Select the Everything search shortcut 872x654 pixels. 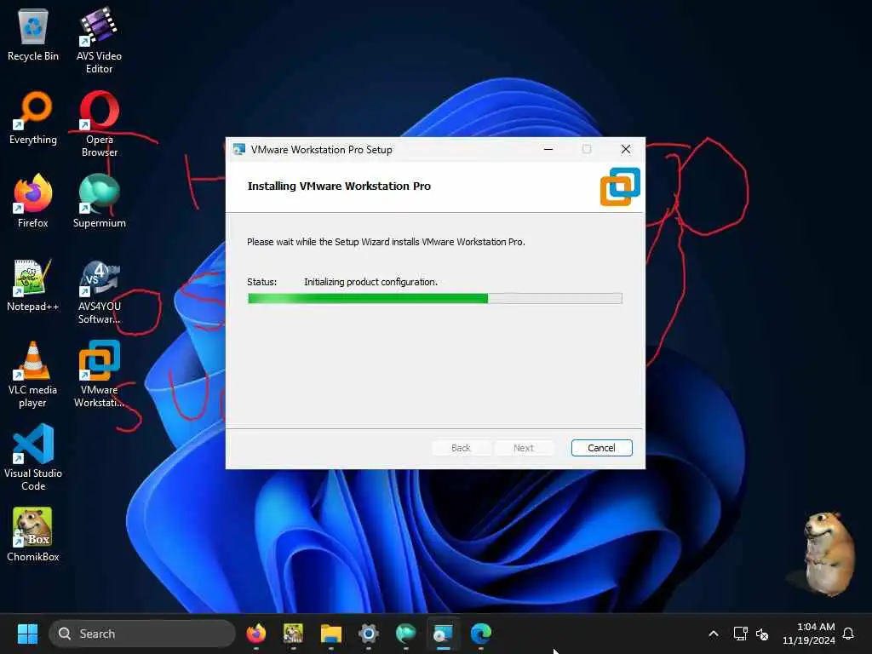(33, 118)
